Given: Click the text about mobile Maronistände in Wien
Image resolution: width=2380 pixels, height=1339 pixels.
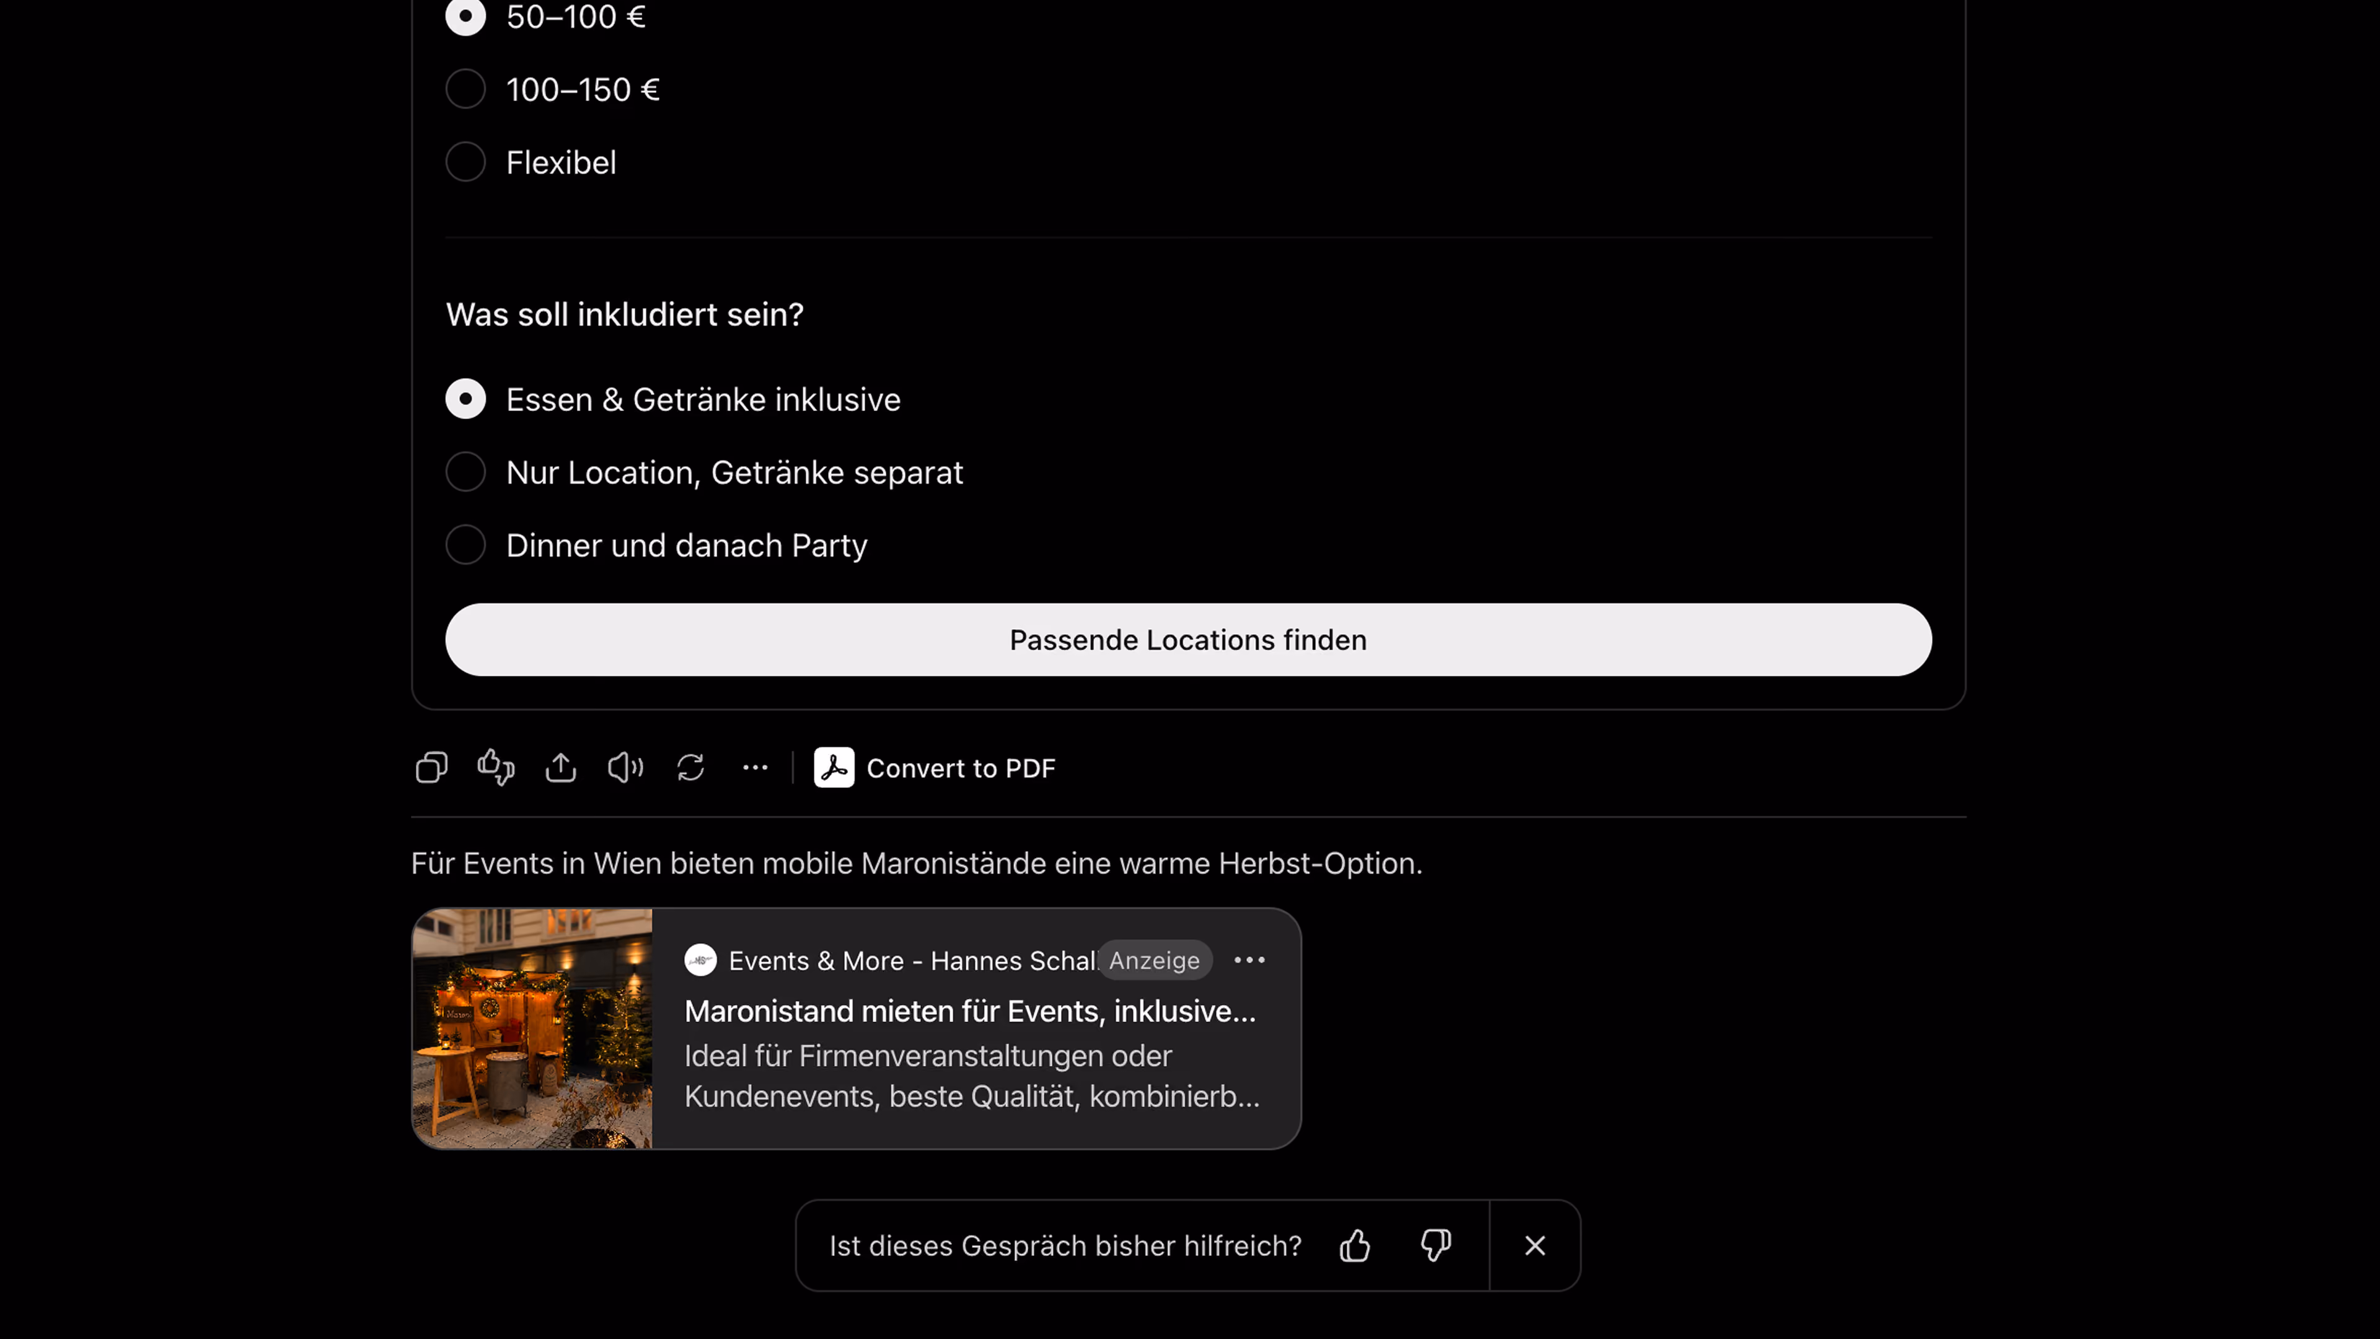Looking at the screenshot, I should pyautogui.click(x=917, y=864).
